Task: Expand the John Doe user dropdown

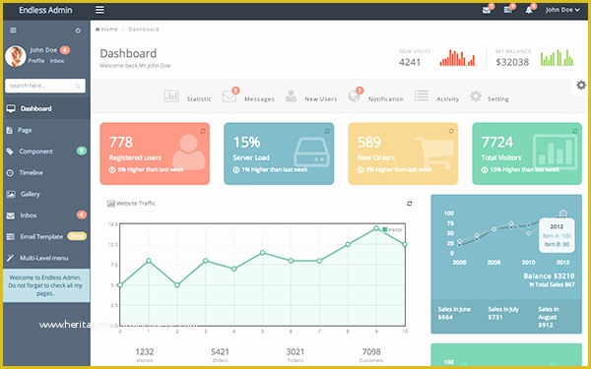Action: [x=562, y=10]
